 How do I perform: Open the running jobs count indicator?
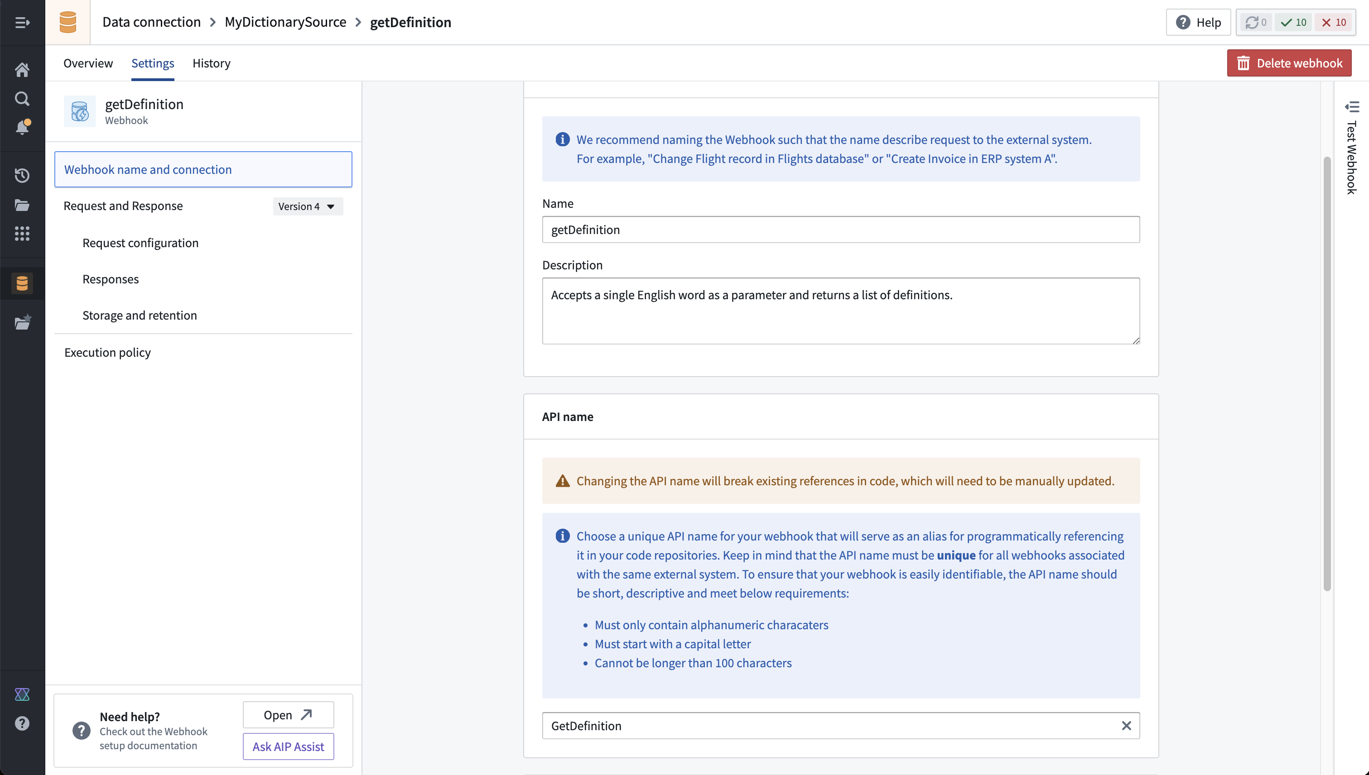pyautogui.click(x=1256, y=22)
